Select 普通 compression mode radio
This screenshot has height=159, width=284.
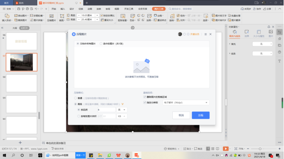76,98
